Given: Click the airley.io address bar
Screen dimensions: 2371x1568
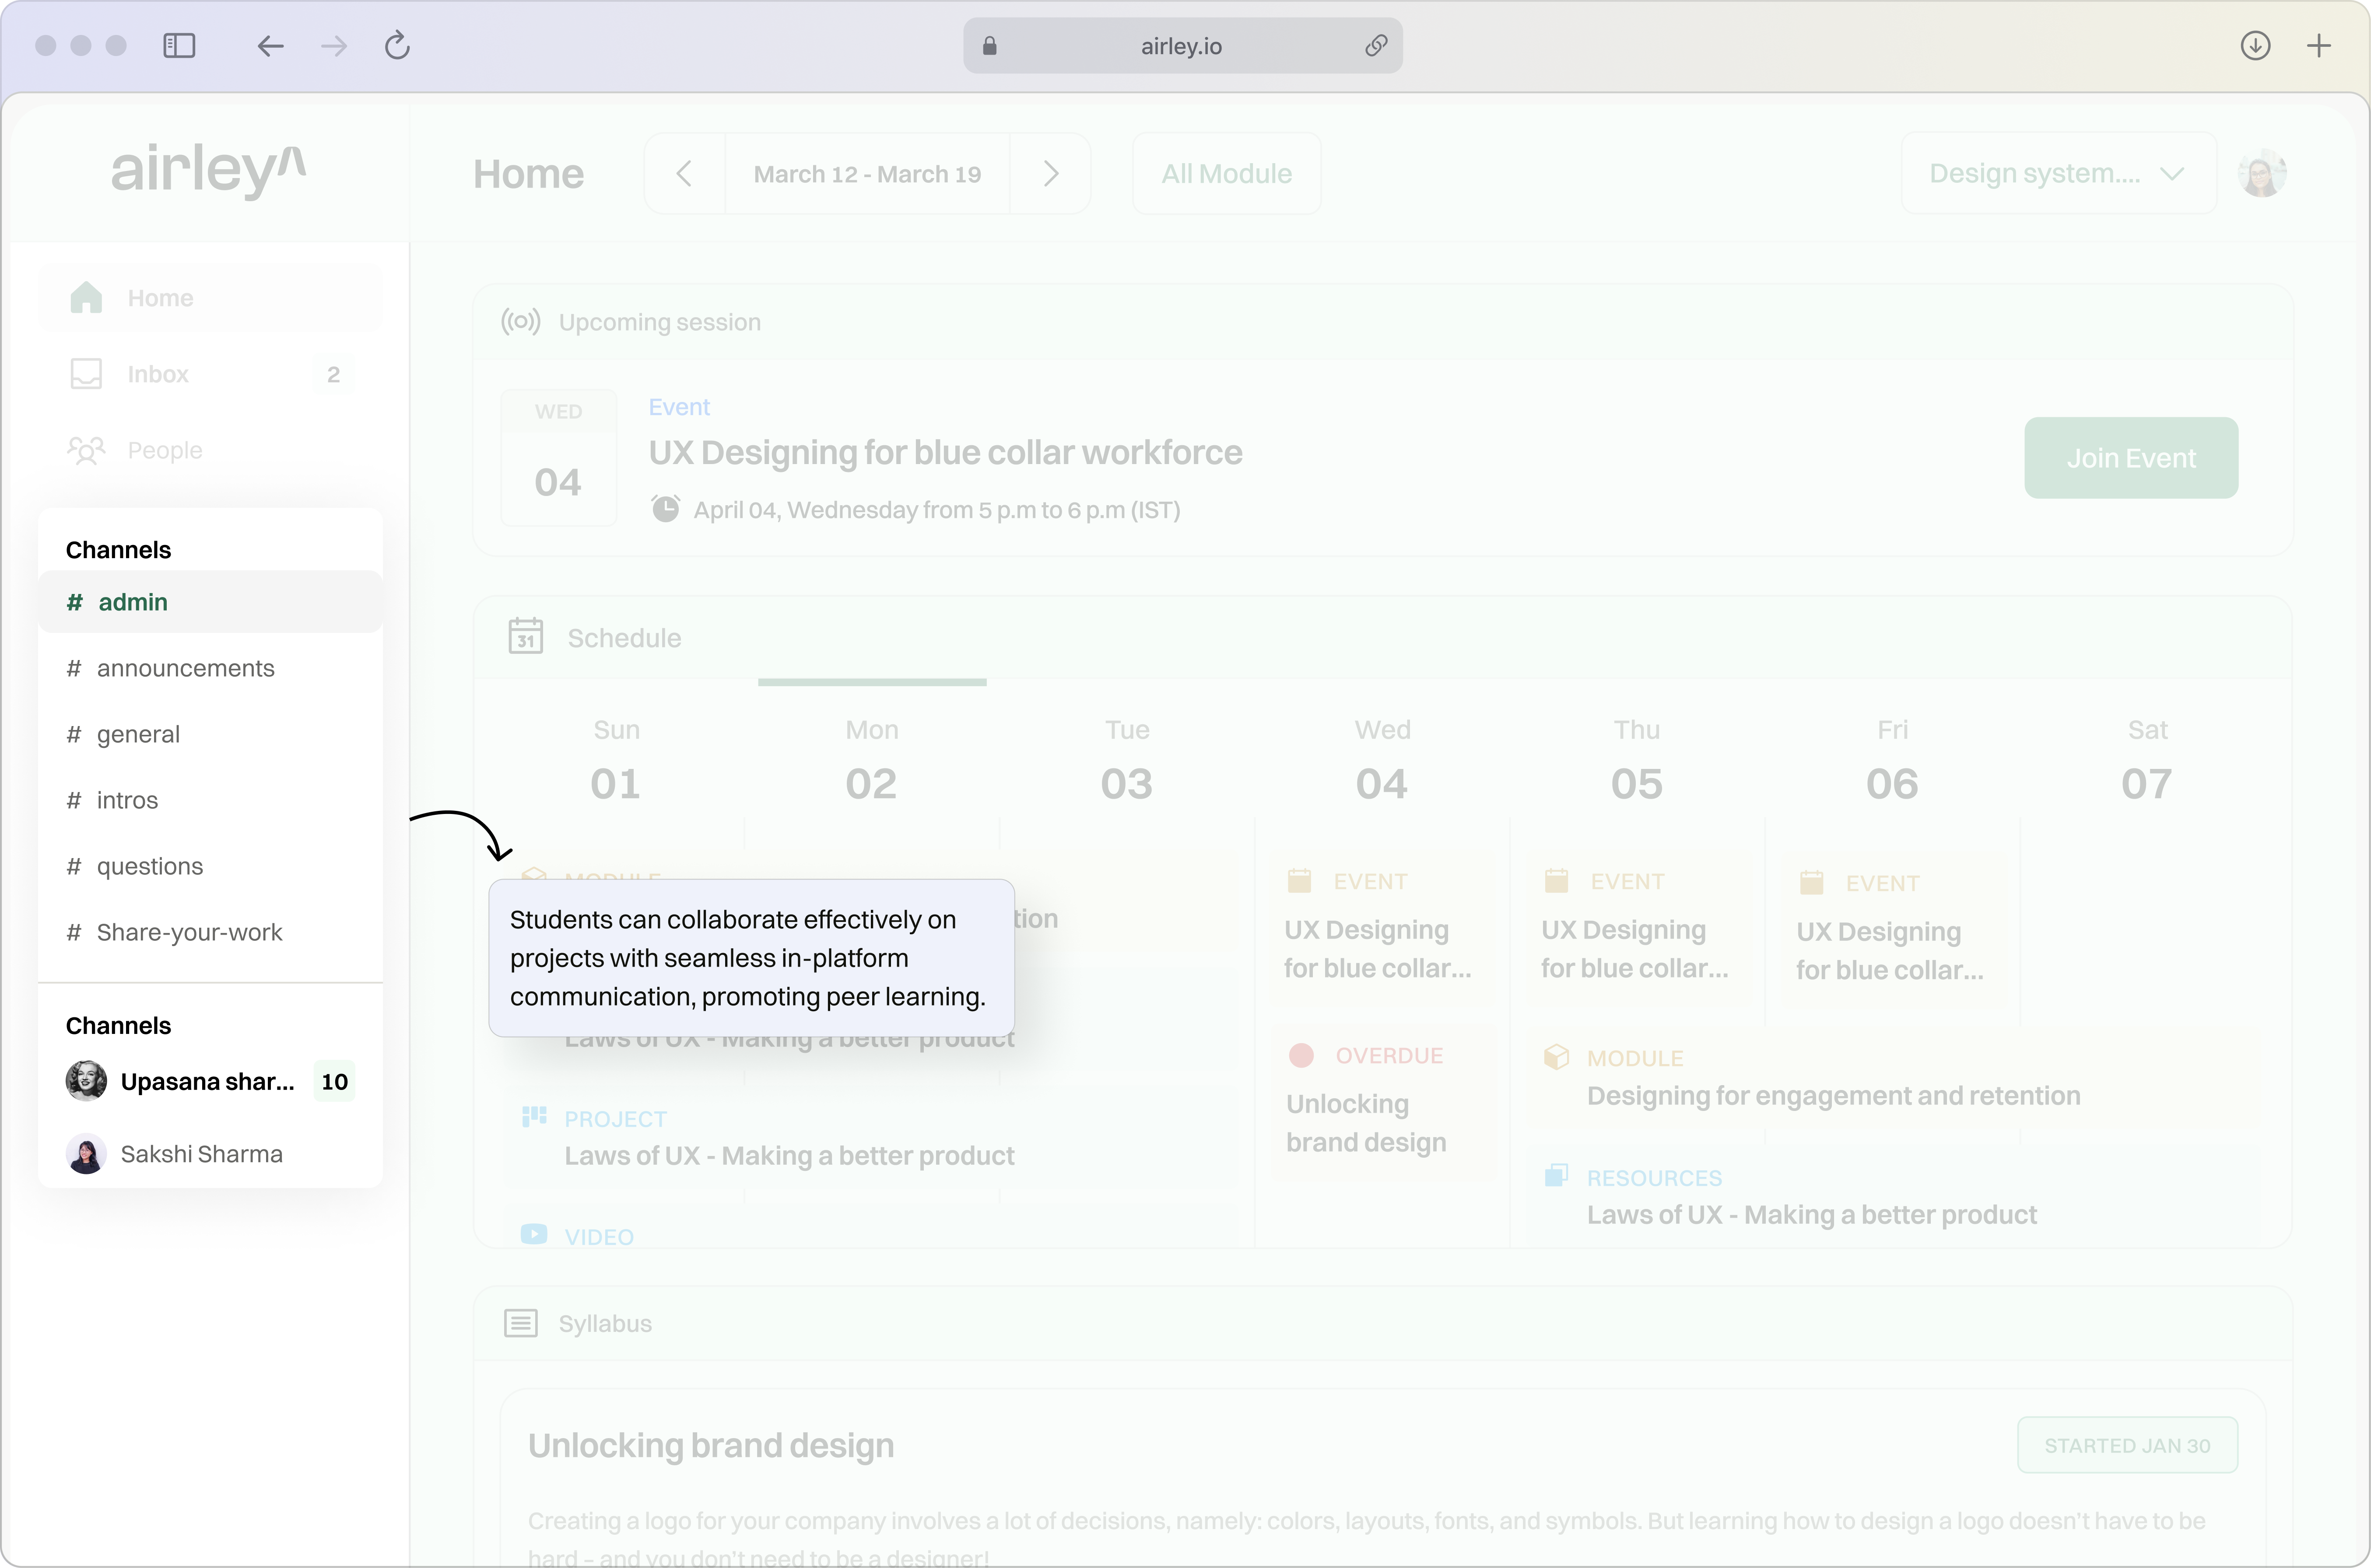Looking at the screenshot, I should point(1182,46).
